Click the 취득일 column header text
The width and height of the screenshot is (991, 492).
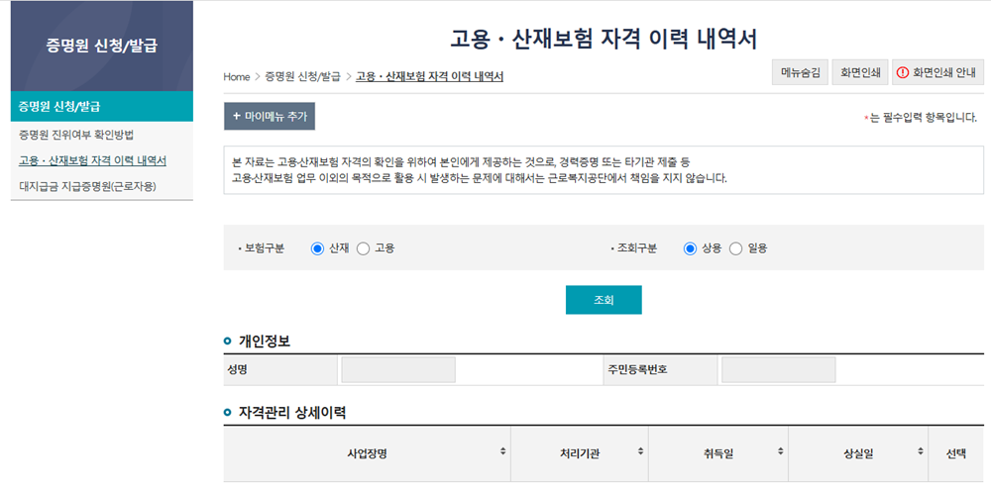pos(717,453)
